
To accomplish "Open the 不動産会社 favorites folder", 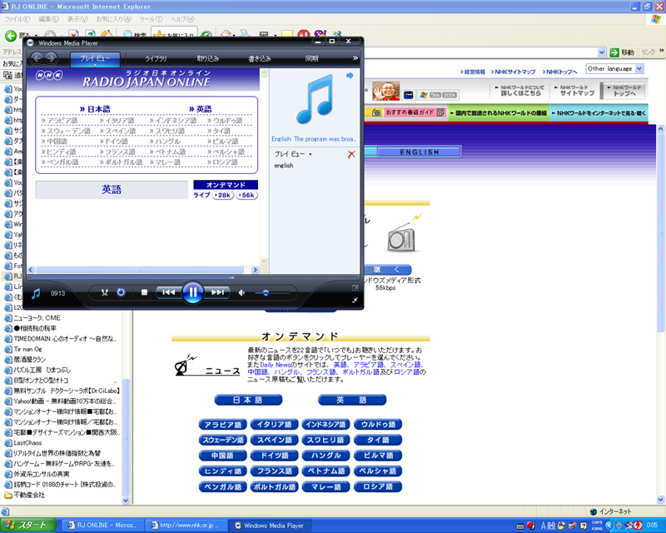I will 24,495.
